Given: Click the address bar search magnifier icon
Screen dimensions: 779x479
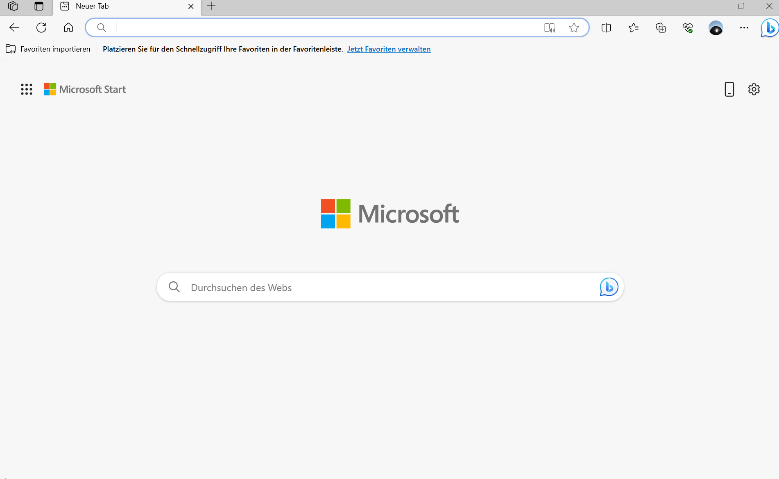Looking at the screenshot, I should coord(101,27).
